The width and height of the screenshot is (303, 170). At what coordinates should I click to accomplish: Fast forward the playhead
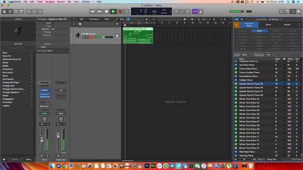[x=99, y=11]
